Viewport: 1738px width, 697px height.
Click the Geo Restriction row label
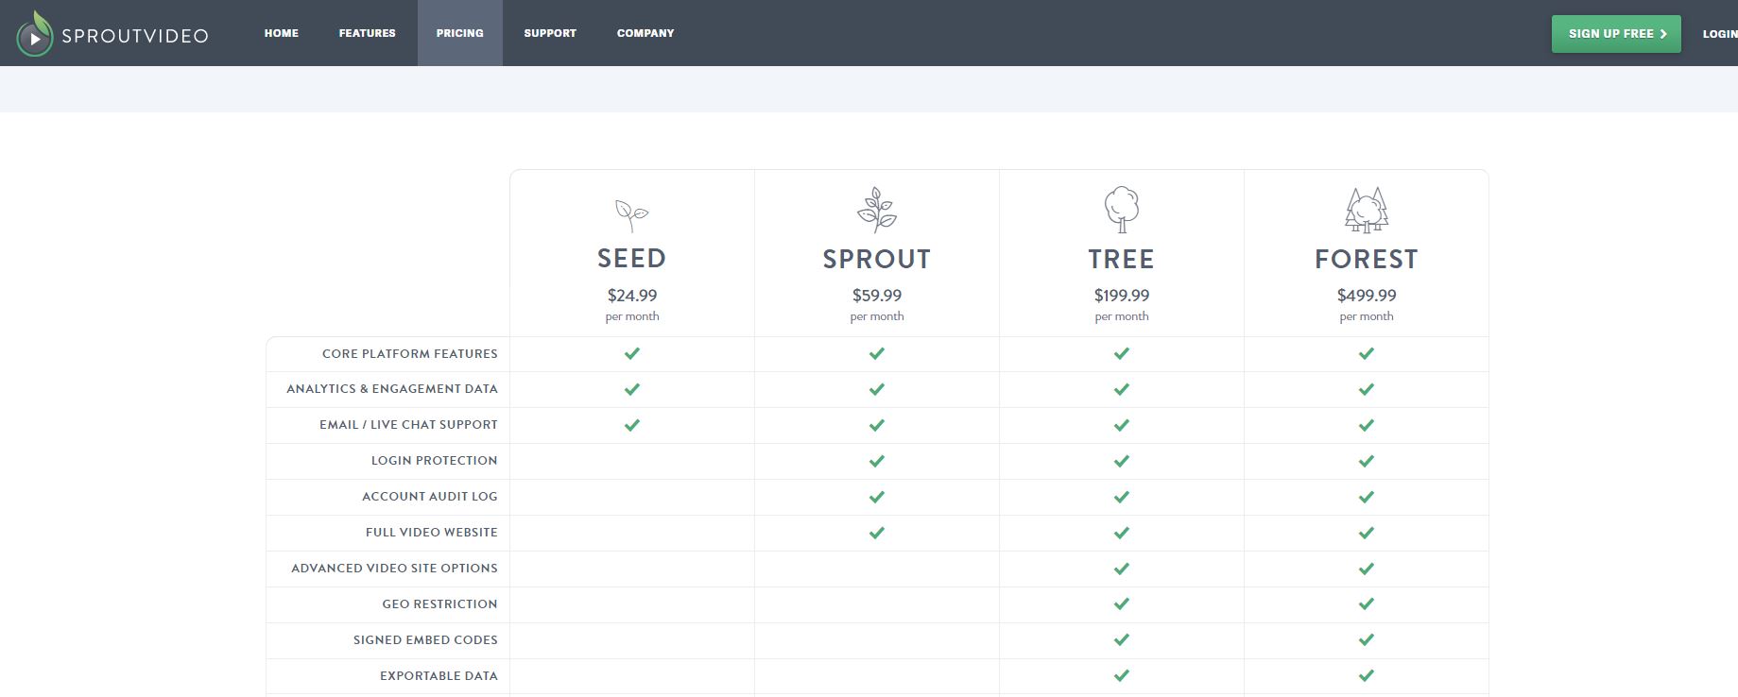[x=439, y=604]
